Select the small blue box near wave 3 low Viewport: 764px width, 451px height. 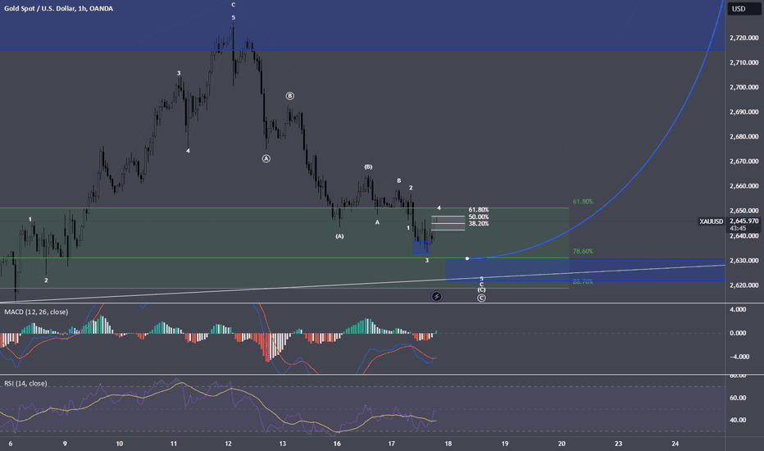[x=421, y=247]
